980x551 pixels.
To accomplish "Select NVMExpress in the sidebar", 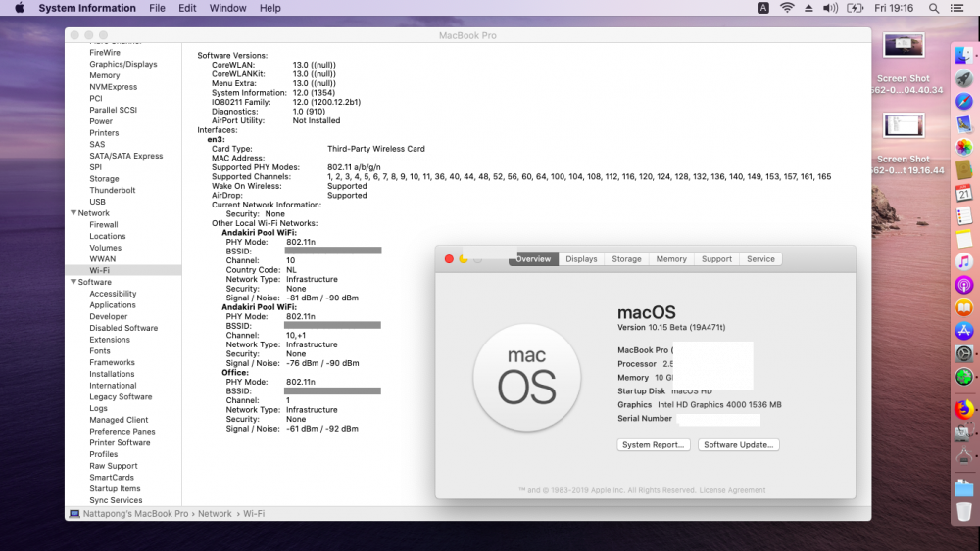I will [113, 87].
